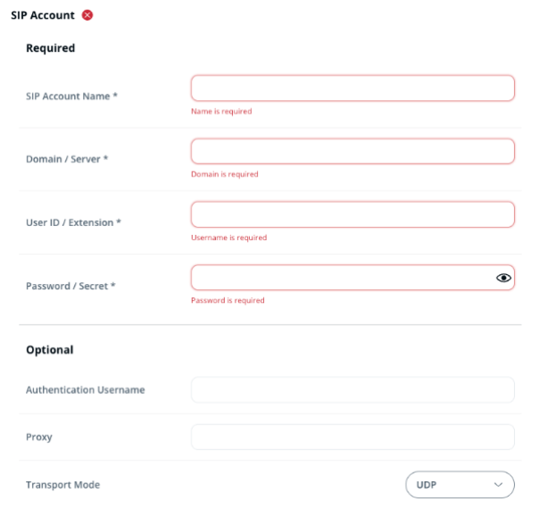The image size is (540, 510).
Task: Click the "Optional" section heading
Action: [x=50, y=350]
